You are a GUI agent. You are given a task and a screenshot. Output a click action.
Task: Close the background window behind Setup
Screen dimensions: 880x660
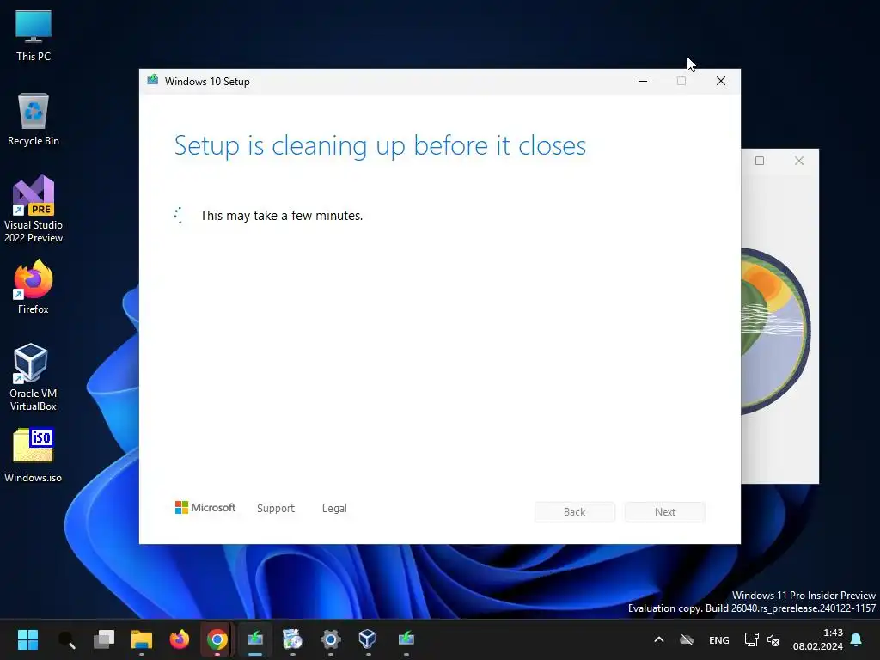(x=799, y=161)
